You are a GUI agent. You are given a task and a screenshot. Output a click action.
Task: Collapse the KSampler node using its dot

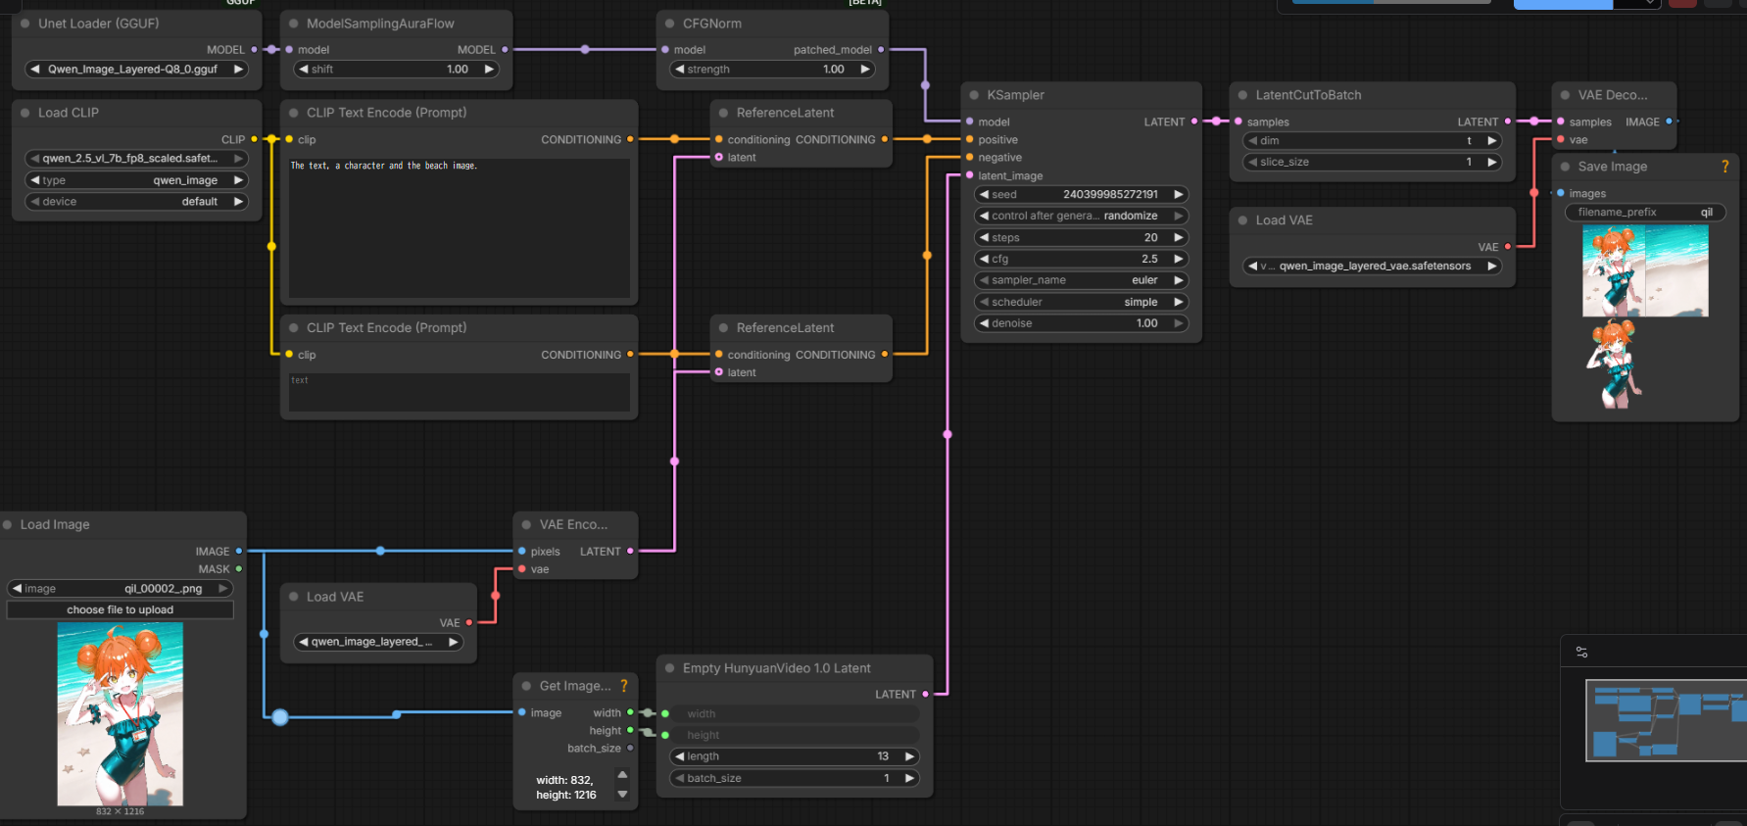[974, 95]
